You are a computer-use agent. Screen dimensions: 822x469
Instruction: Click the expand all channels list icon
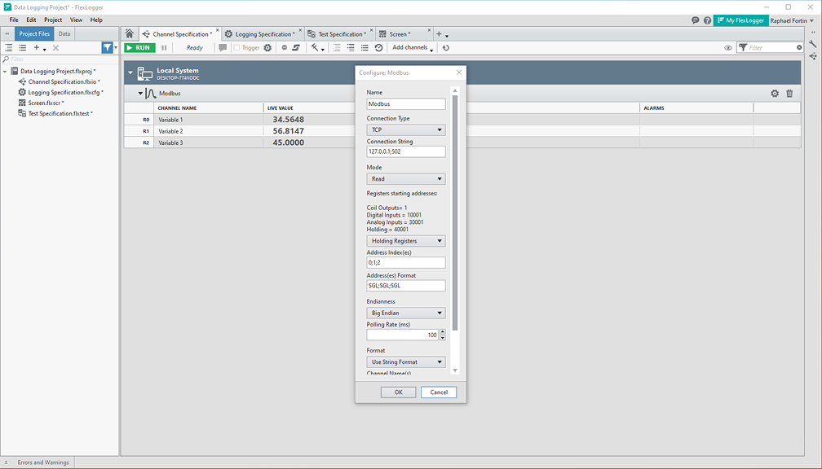click(x=337, y=47)
